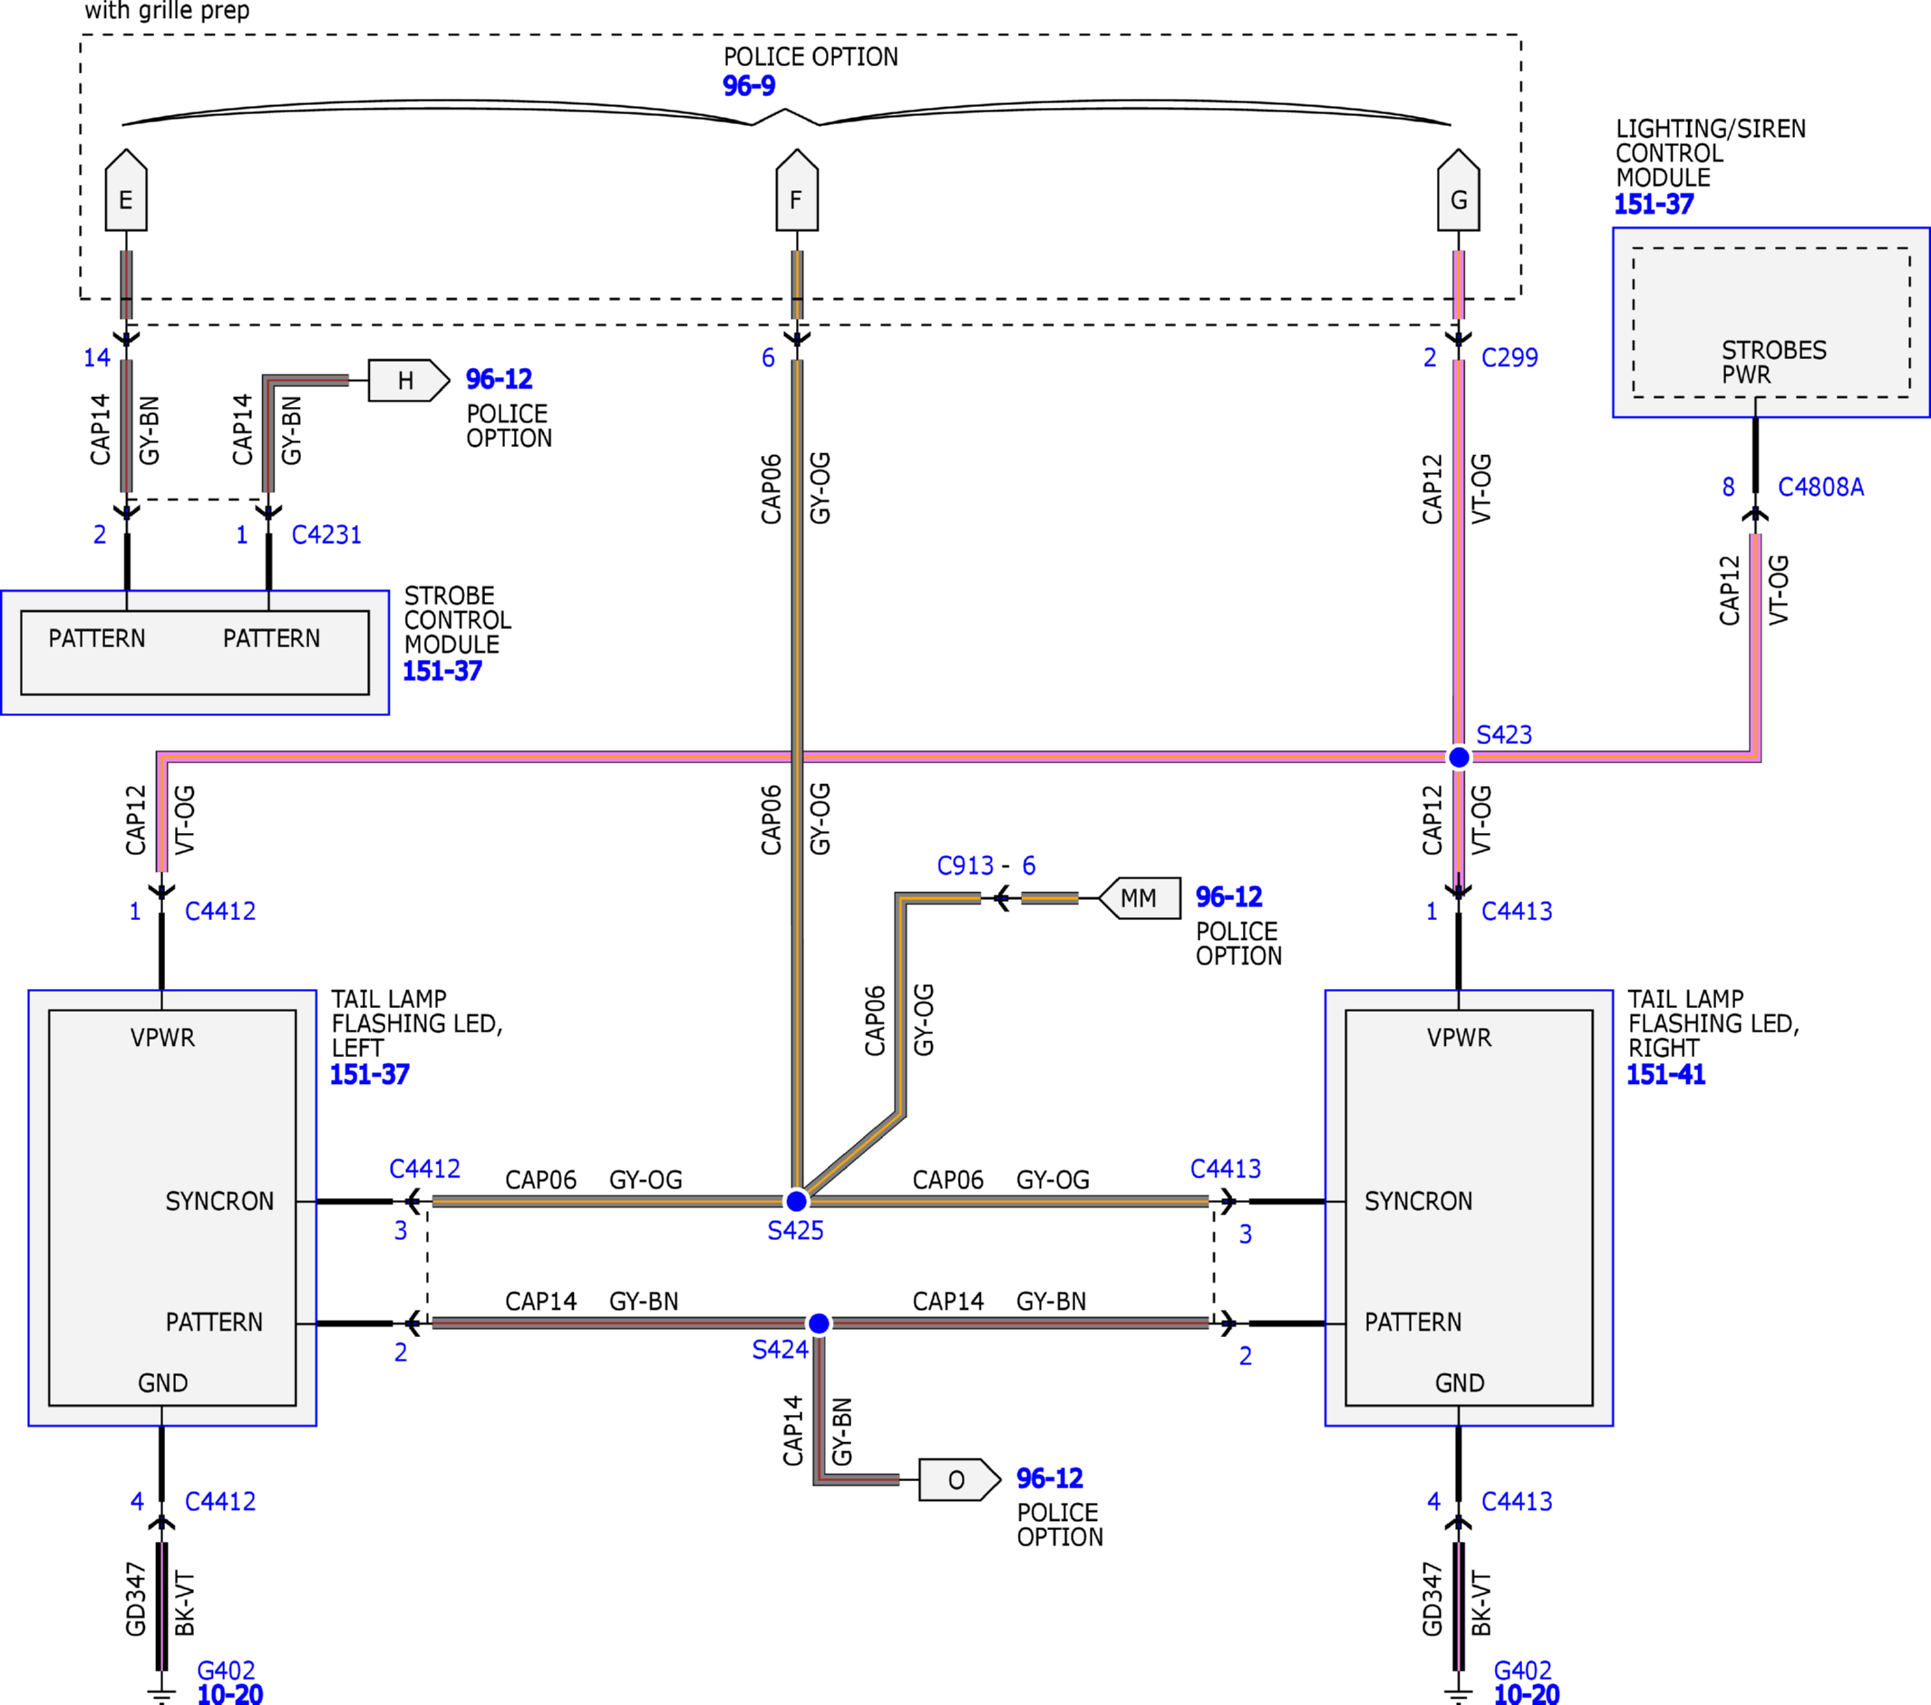The height and width of the screenshot is (1705, 1931).
Task: Select the Strobe Control Module box
Action: click(195, 653)
